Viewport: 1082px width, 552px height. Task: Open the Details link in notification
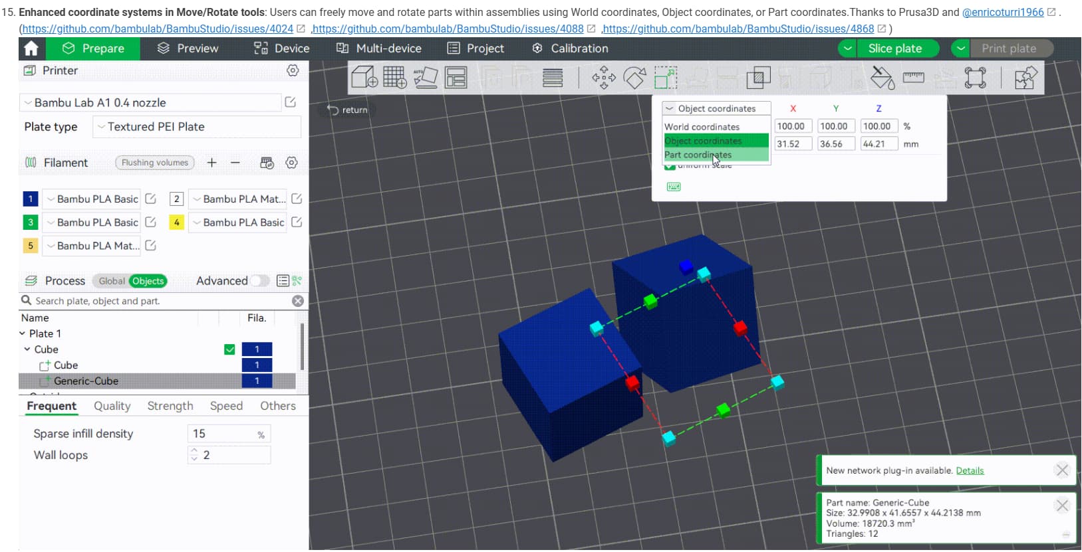click(970, 471)
